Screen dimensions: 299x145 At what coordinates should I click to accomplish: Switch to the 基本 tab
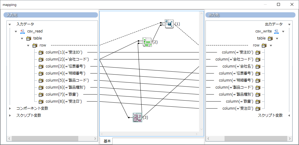(x=107, y=141)
